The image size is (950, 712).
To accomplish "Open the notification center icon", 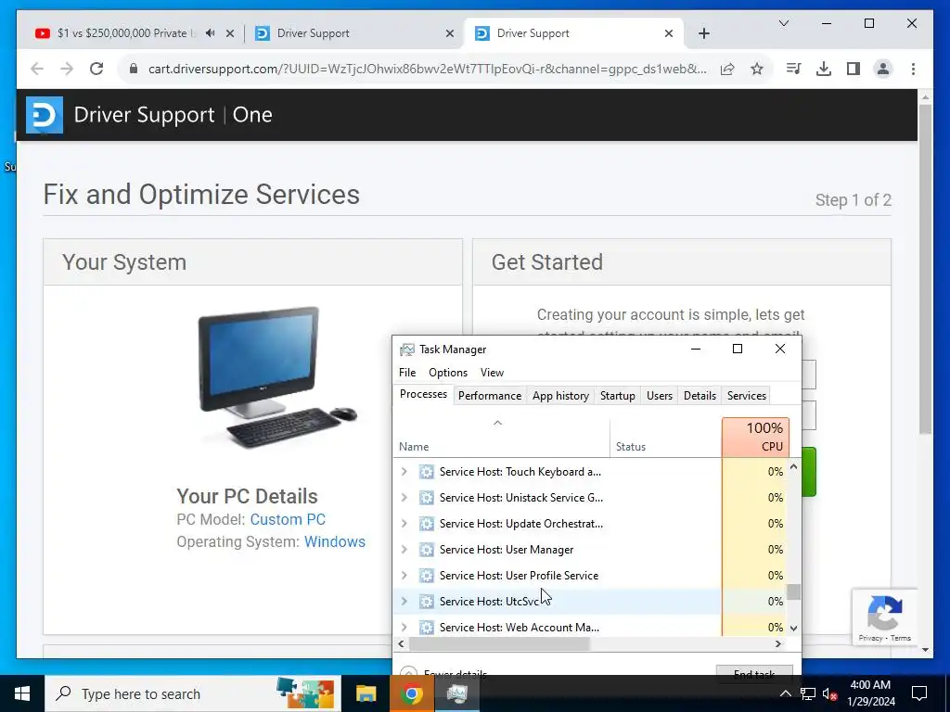I will click(x=919, y=693).
